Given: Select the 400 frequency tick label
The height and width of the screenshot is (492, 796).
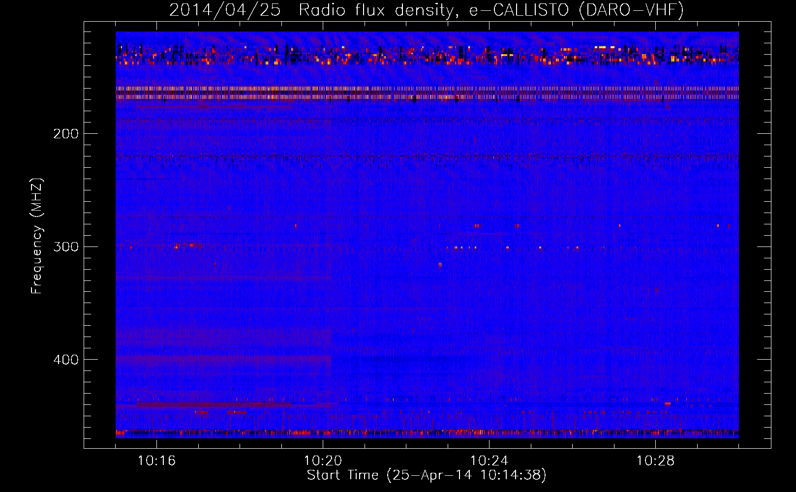Looking at the screenshot, I should (x=66, y=360).
